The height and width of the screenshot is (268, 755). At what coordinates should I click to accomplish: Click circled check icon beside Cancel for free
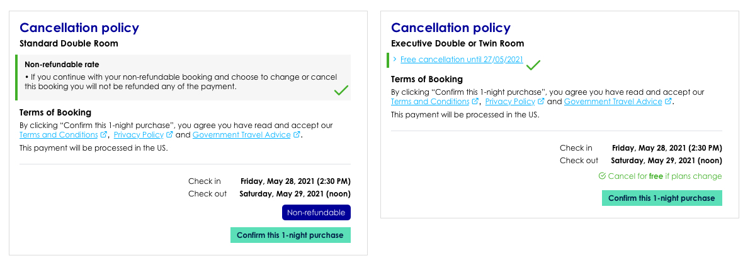[602, 176]
